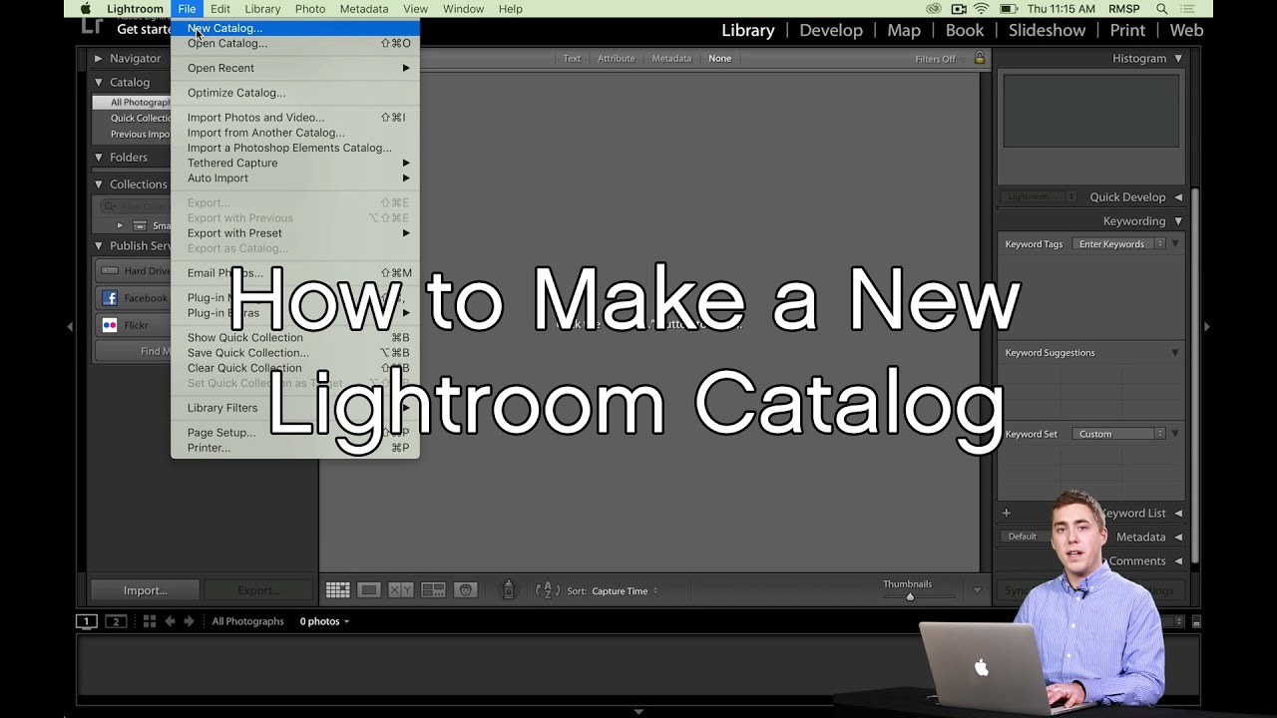Set Text filter in Library Filter bar
The height and width of the screenshot is (718, 1277).
(572, 59)
